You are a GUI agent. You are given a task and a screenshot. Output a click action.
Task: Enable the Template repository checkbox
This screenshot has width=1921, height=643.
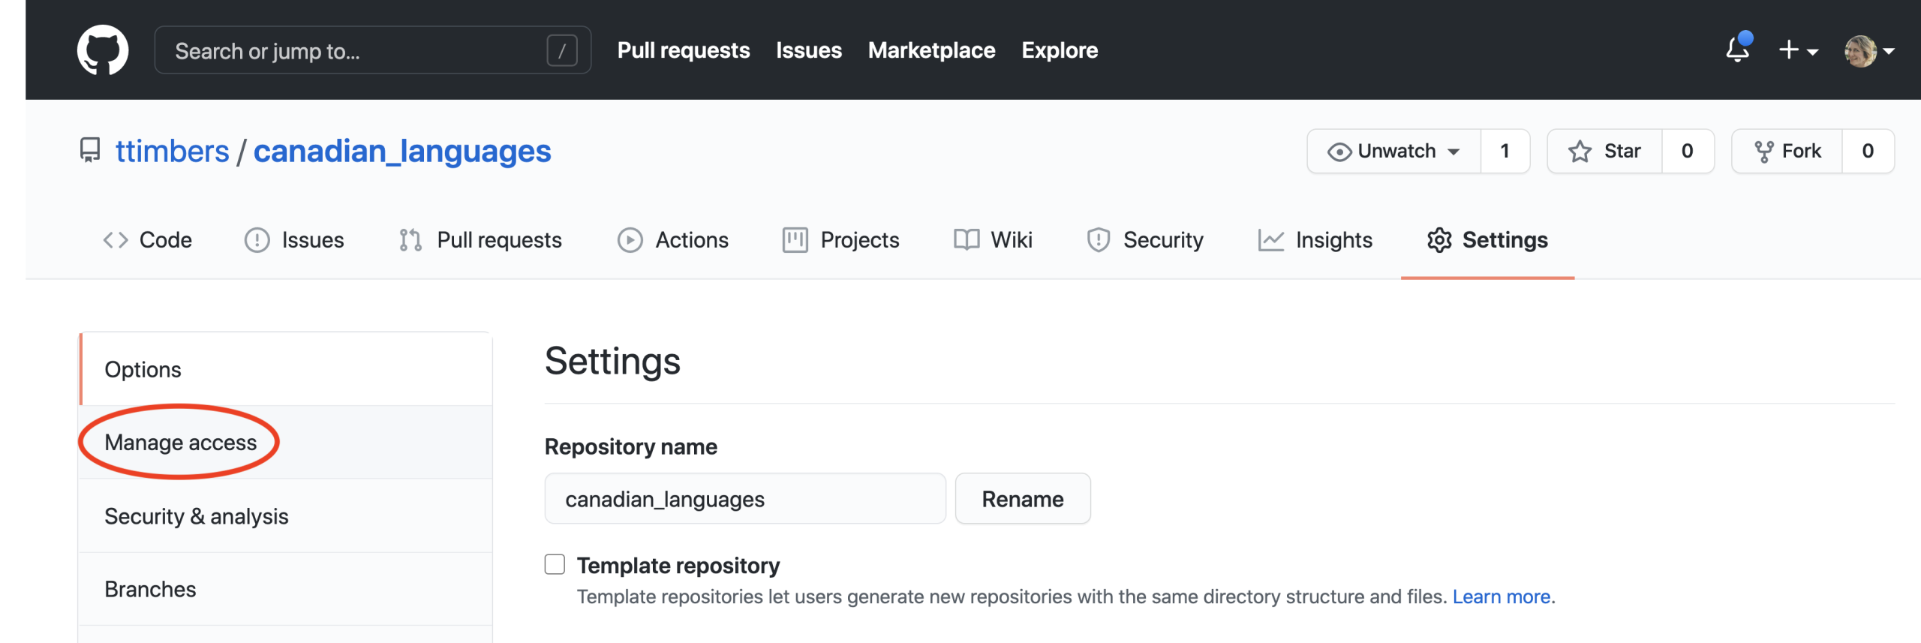pos(555,564)
